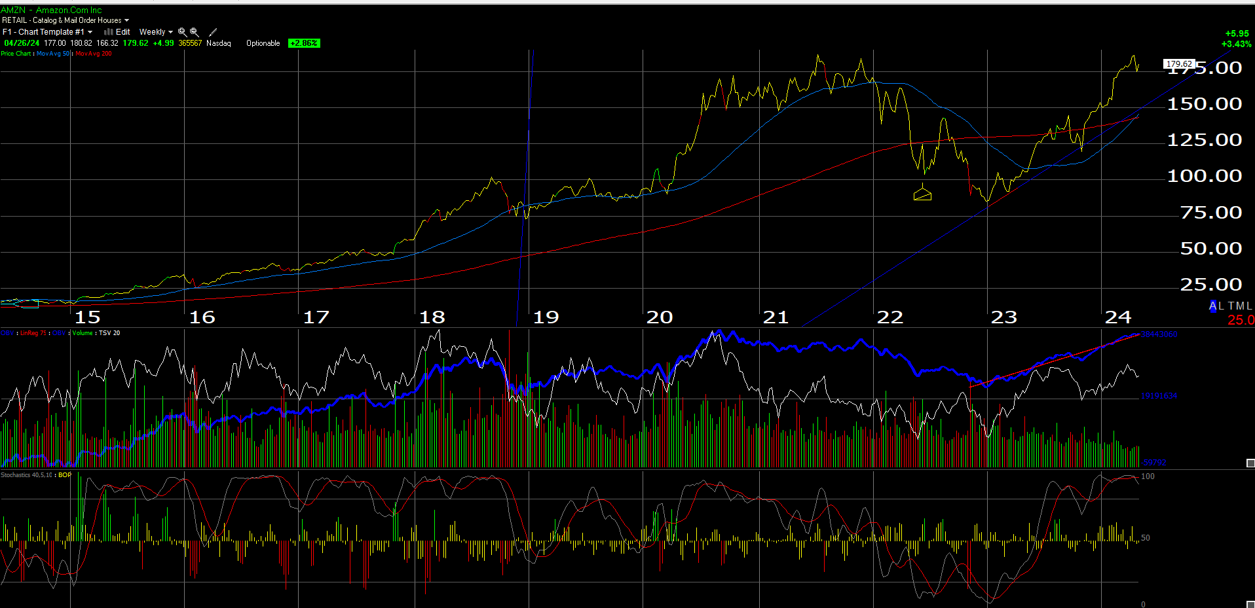Select the L scaling option
Screen dimensions: 1255x608
click(x=1221, y=306)
